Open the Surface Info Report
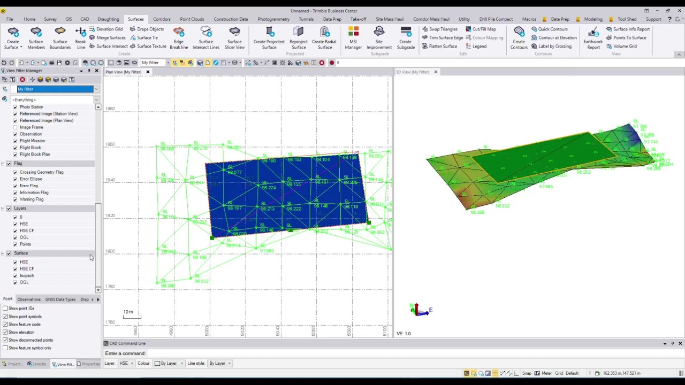This screenshot has height=385, width=685. click(x=628, y=29)
